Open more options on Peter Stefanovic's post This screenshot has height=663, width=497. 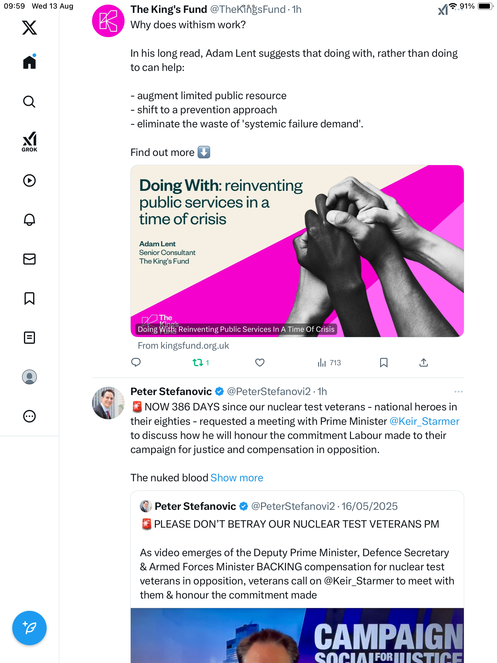point(458,392)
